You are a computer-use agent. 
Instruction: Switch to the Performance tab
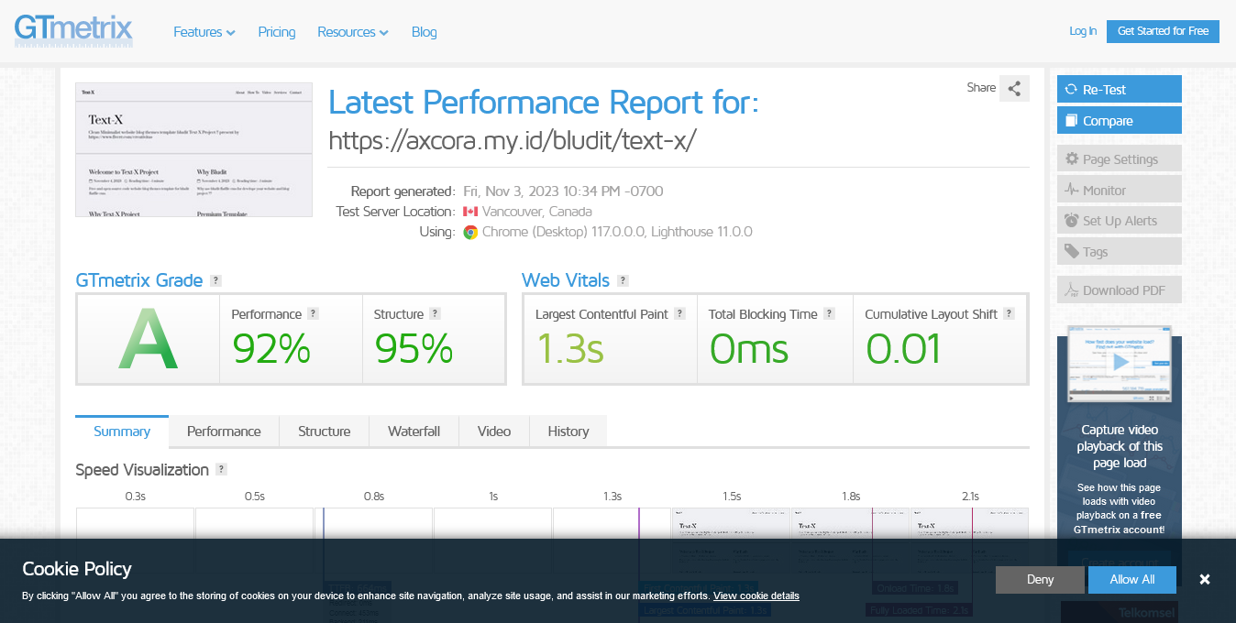pos(224,431)
